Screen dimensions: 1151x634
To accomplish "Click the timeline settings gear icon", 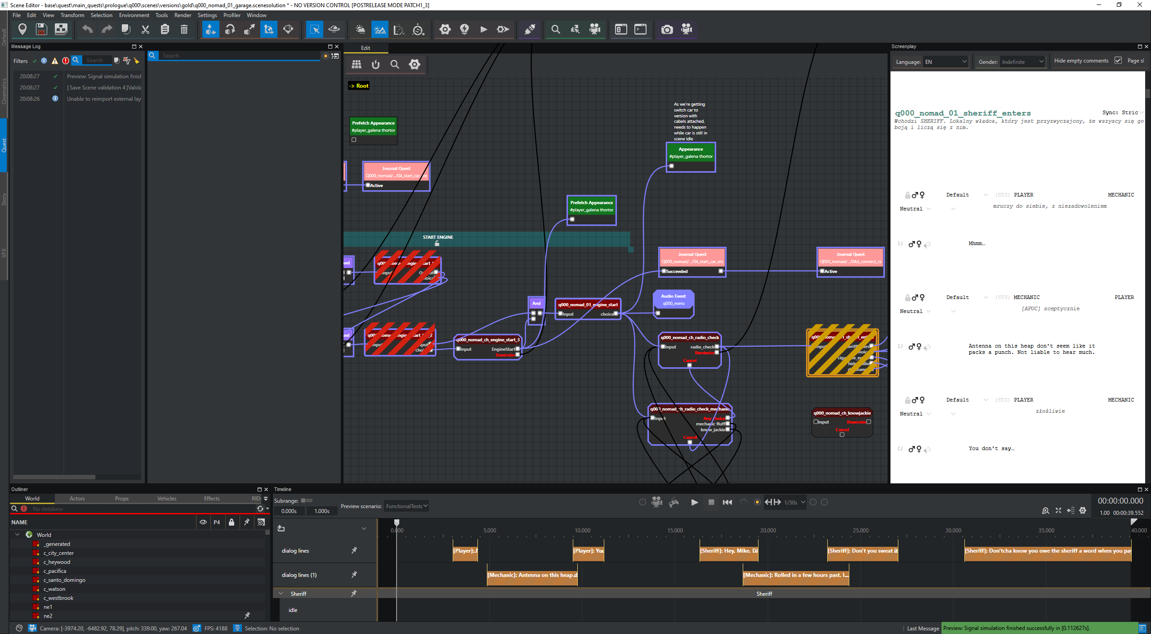I will point(1083,510).
